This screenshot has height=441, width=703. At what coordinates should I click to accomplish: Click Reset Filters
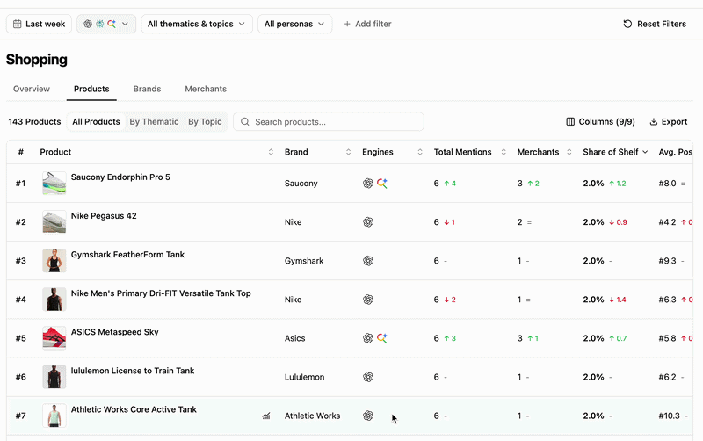tap(655, 24)
